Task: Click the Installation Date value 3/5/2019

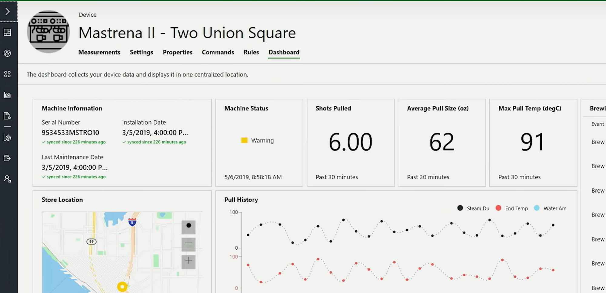Action: tap(155, 132)
